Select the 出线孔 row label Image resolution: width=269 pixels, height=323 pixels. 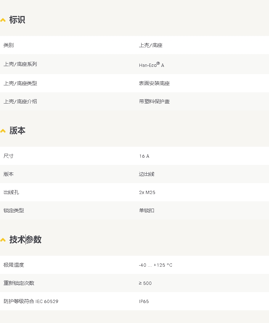(x=11, y=192)
